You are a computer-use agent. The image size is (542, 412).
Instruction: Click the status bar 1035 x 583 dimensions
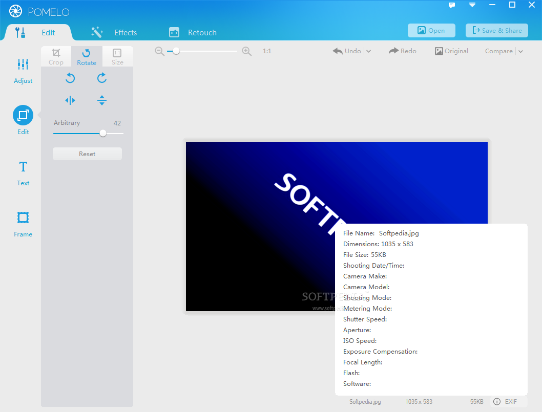(419, 402)
